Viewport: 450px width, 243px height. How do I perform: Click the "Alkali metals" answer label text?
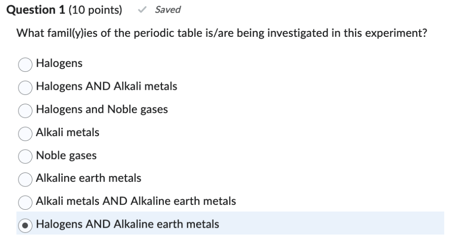pos(68,132)
